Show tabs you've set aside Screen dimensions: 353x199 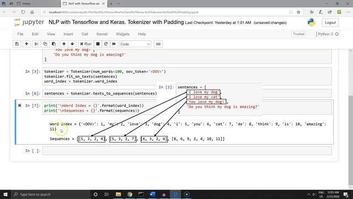pyautogui.click(x=4, y=4)
